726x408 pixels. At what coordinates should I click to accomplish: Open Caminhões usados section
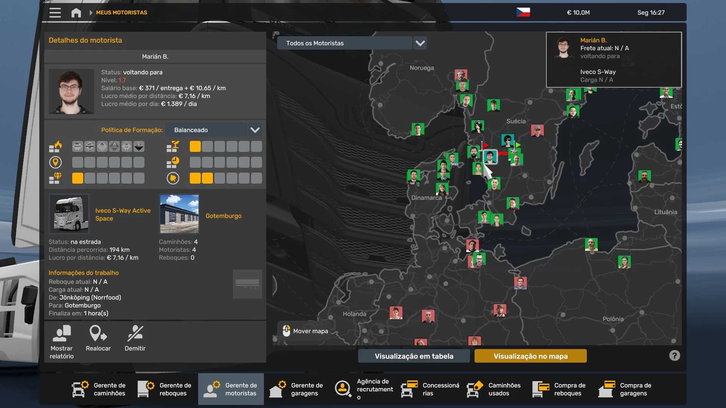[494, 389]
